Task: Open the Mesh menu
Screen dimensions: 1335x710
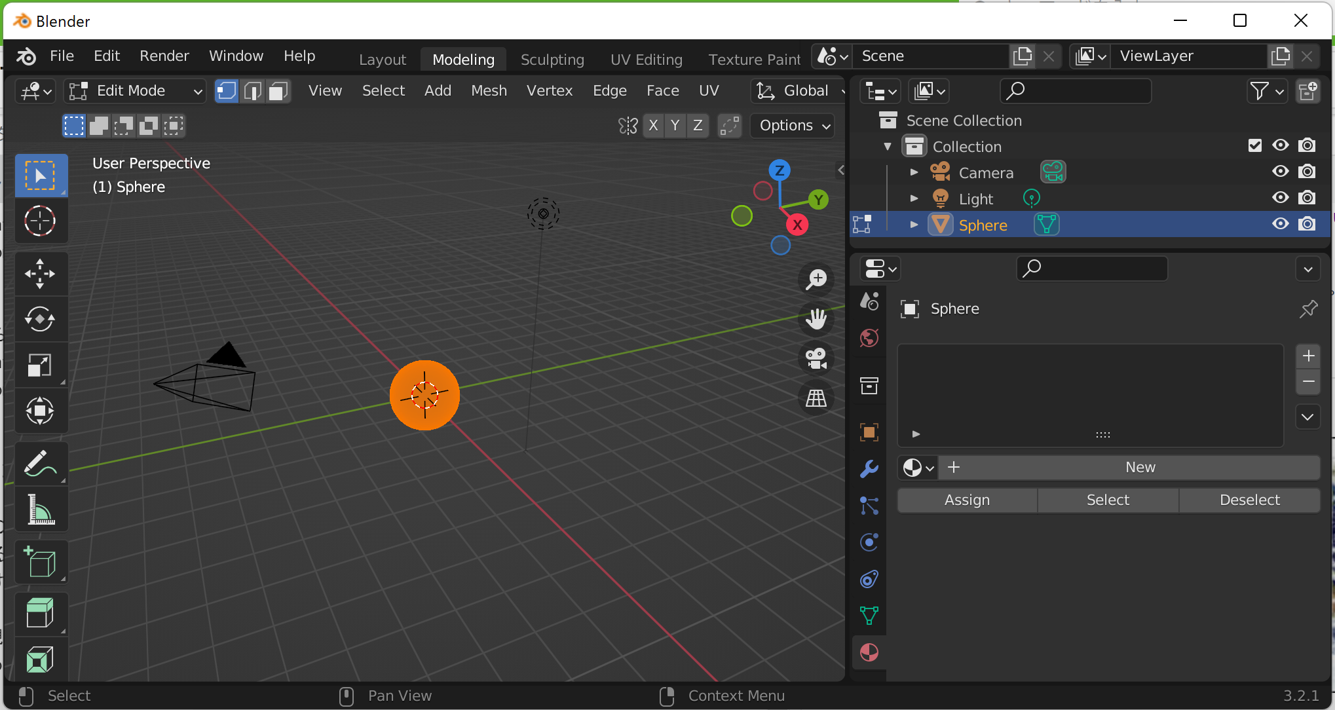Action: click(x=489, y=91)
